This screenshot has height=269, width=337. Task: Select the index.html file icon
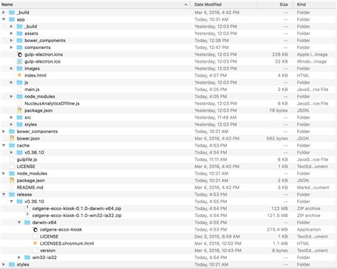coord(20,75)
